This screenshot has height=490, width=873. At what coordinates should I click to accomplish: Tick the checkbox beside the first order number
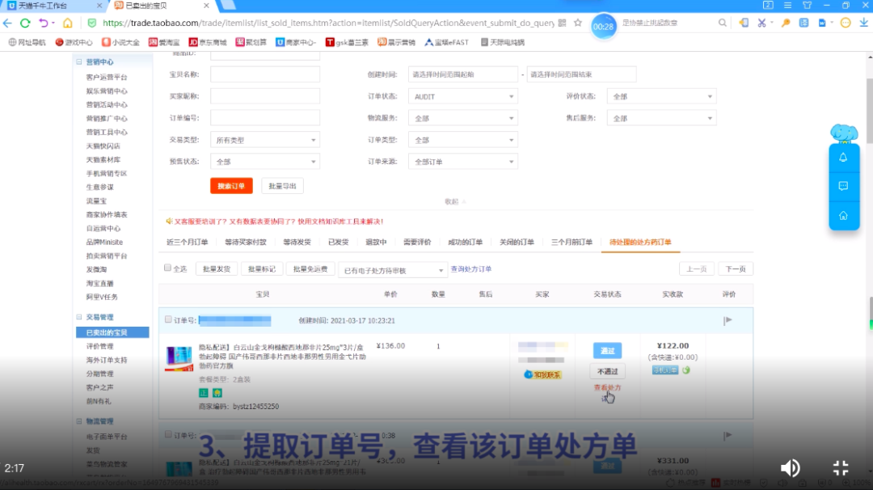tap(168, 319)
